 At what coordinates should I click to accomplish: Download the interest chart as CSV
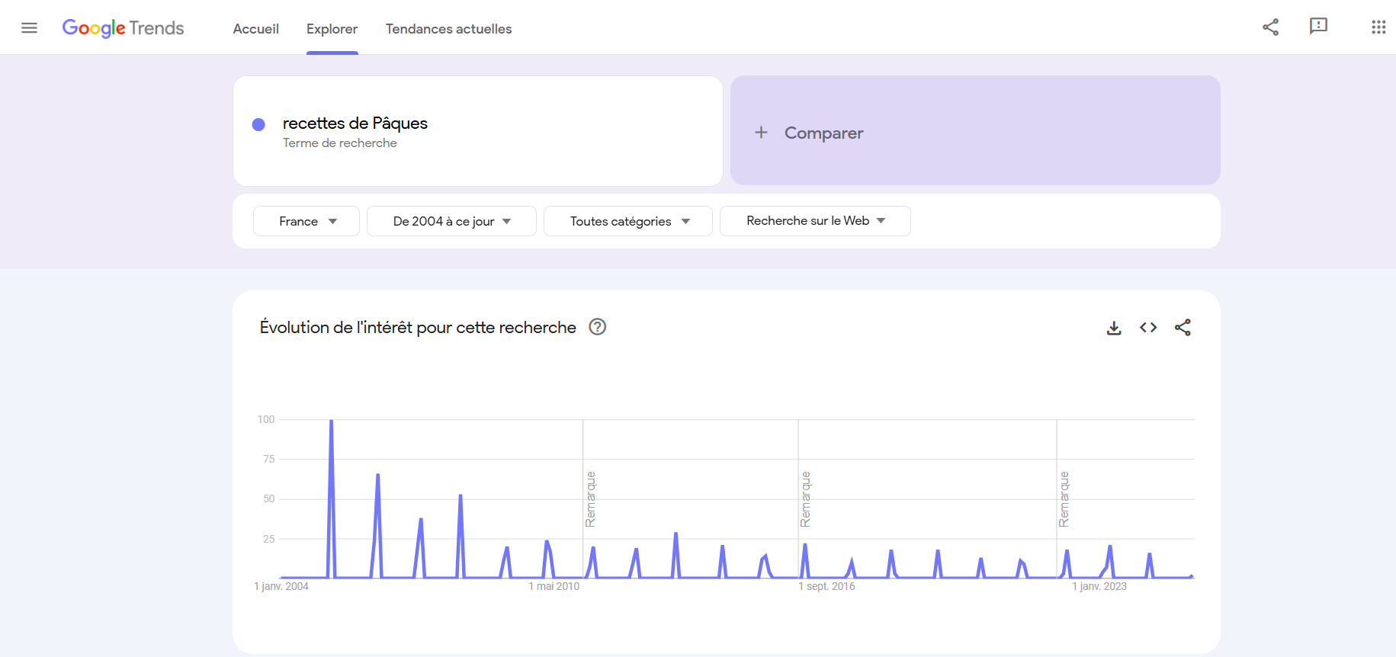[1114, 328]
